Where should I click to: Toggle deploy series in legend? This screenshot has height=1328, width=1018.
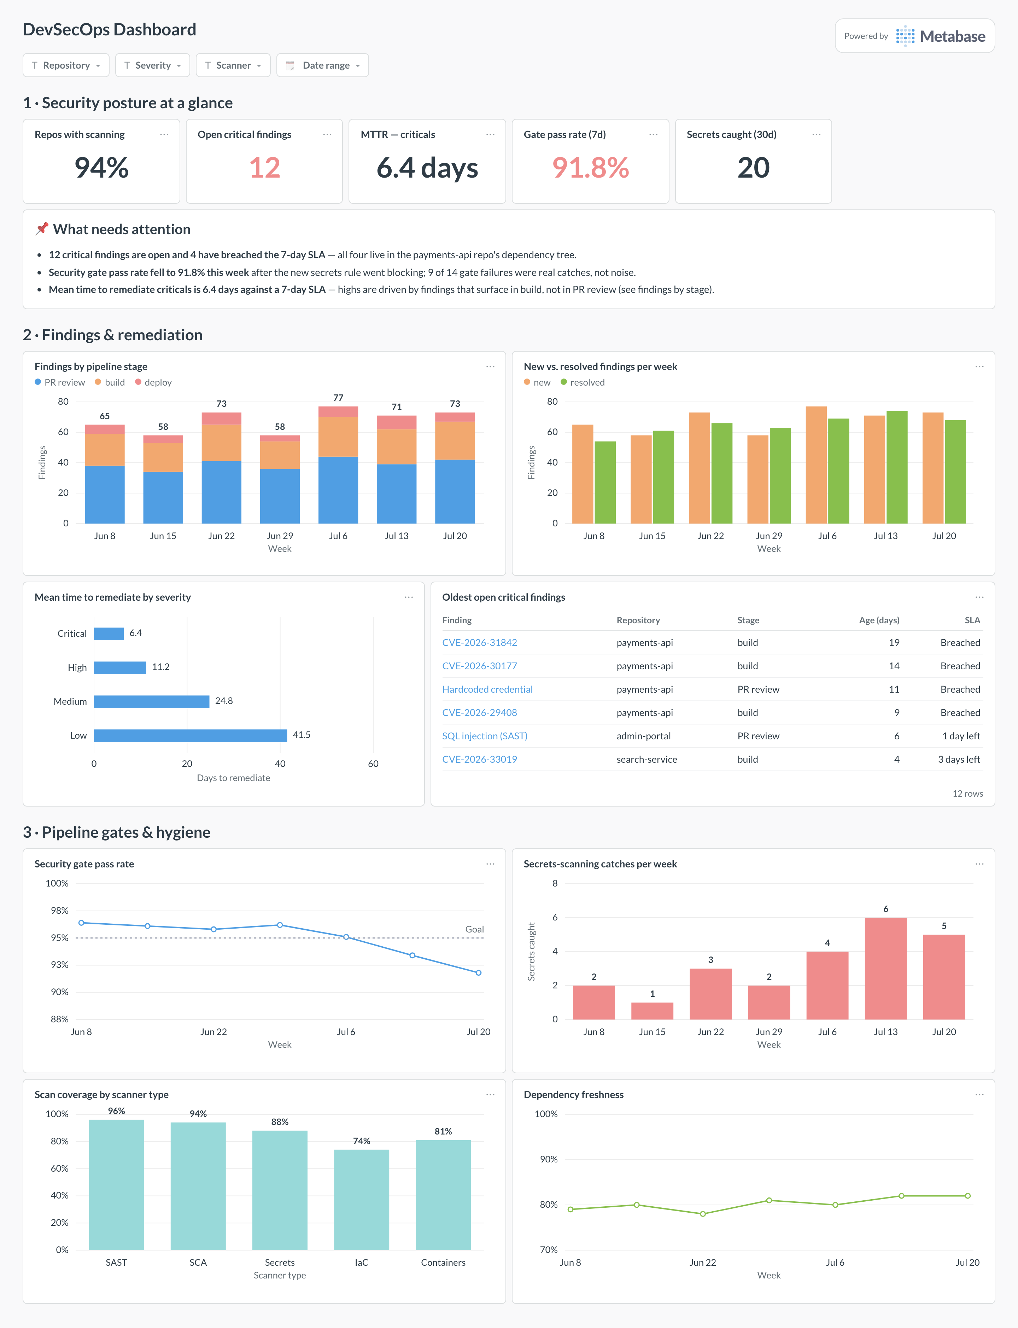[x=153, y=383]
